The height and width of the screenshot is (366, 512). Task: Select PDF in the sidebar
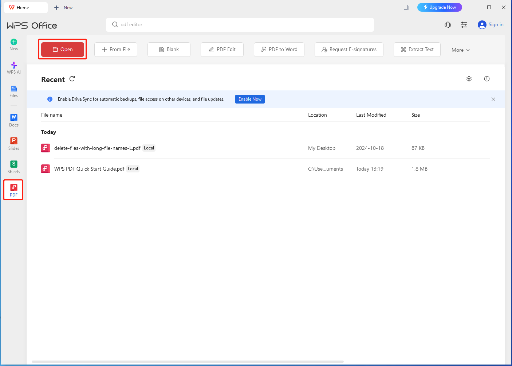(x=13, y=190)
